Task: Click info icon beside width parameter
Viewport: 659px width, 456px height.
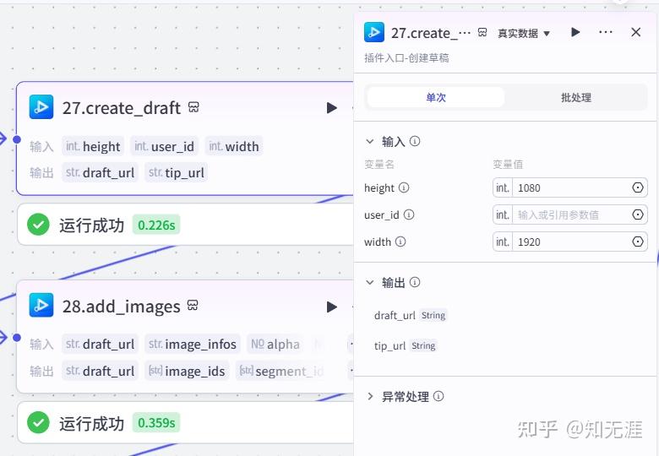Action: (x=401, y=242)
